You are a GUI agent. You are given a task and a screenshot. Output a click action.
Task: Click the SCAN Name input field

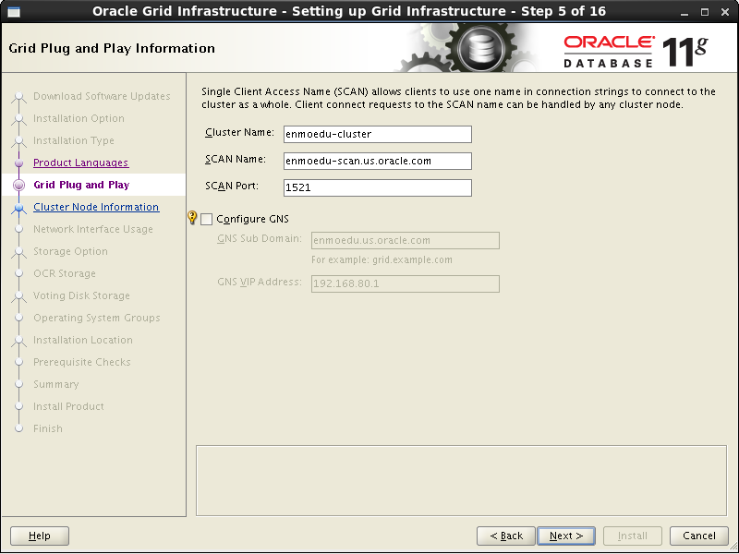coord(378,161)
